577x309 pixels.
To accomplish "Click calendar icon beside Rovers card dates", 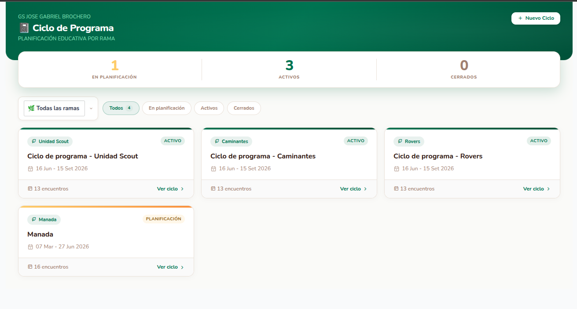I will pos(397,169).
